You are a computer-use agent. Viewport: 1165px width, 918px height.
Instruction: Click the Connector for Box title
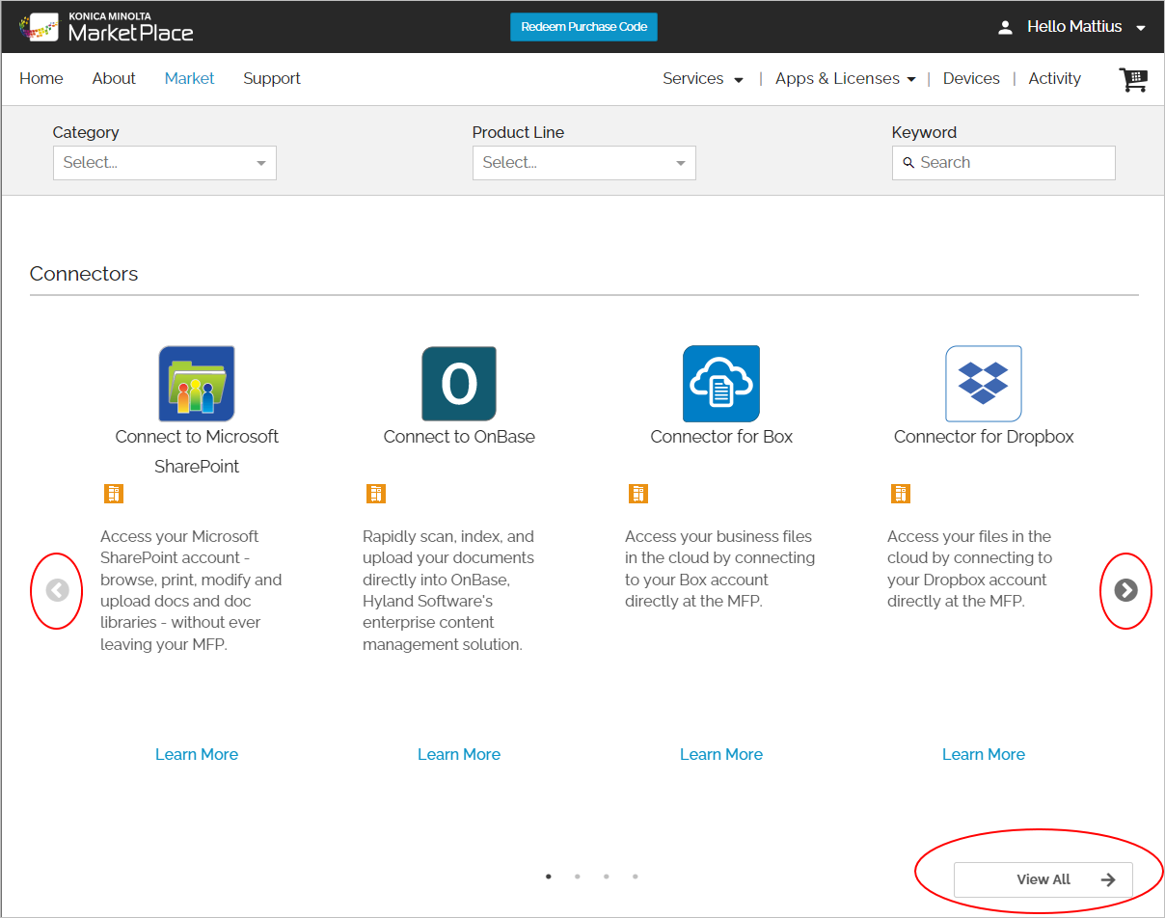coord(721,437)
